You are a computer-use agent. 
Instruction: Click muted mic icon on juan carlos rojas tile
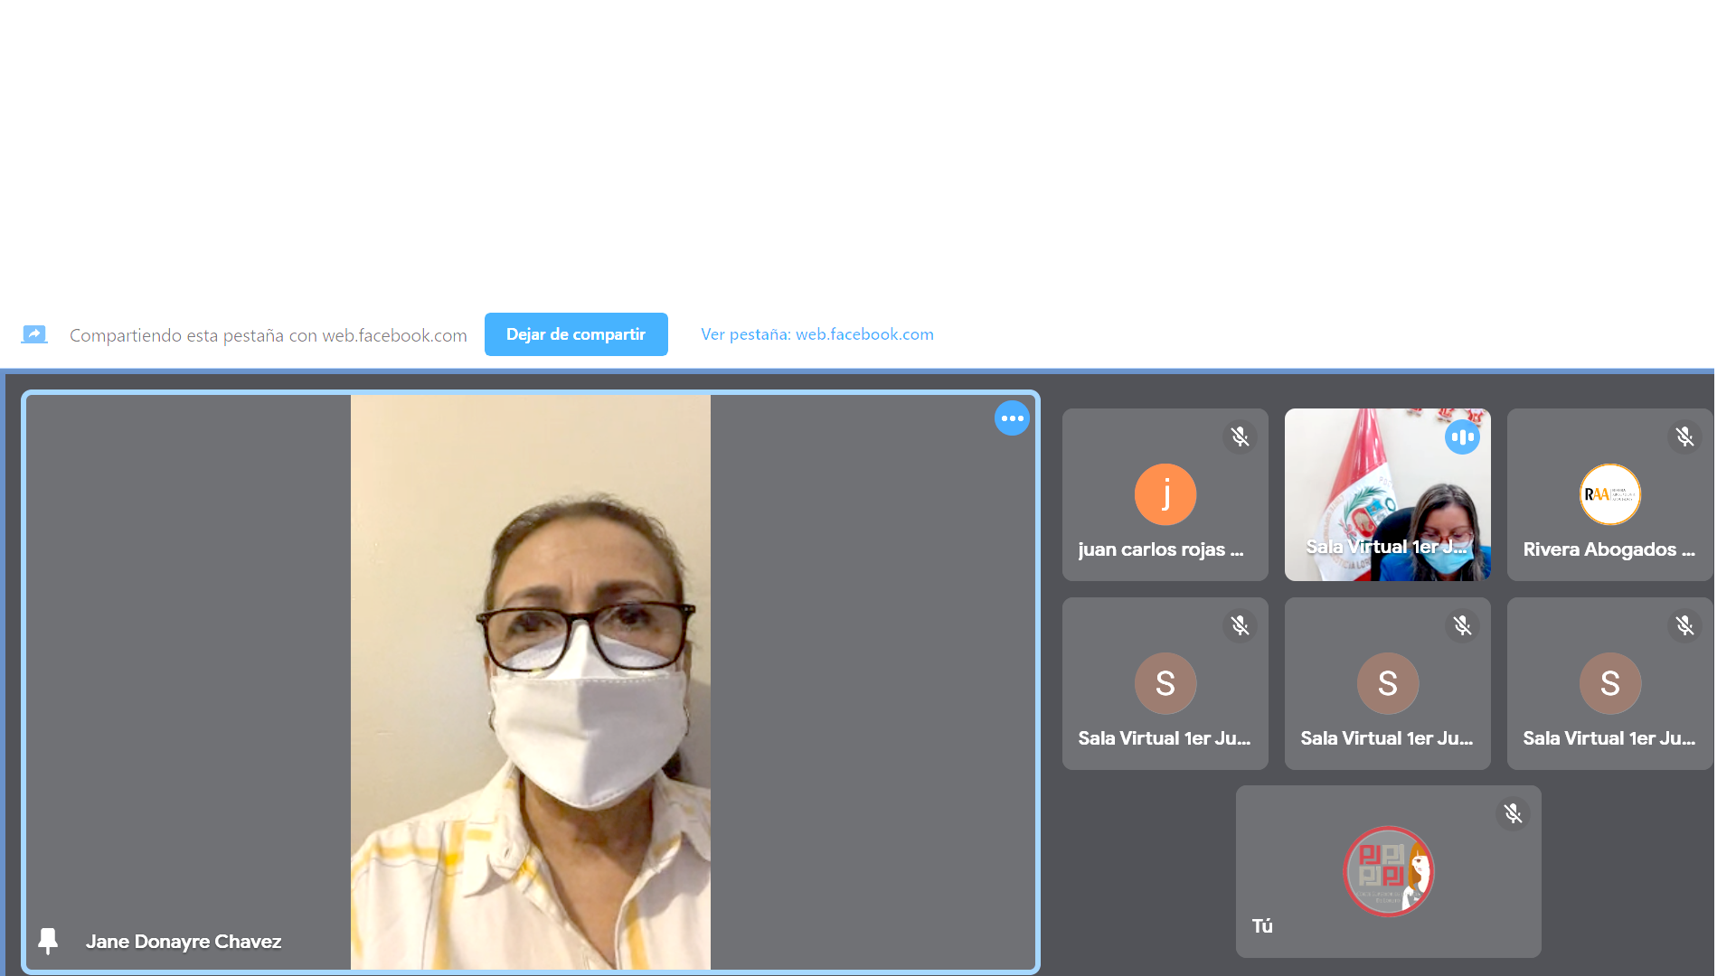click(1240, 437)
